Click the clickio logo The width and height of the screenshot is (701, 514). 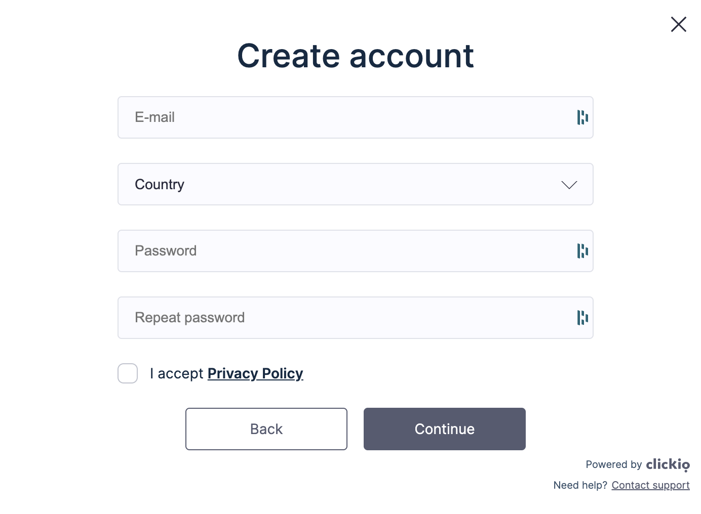pyautogui.click(x=668, y=464)
